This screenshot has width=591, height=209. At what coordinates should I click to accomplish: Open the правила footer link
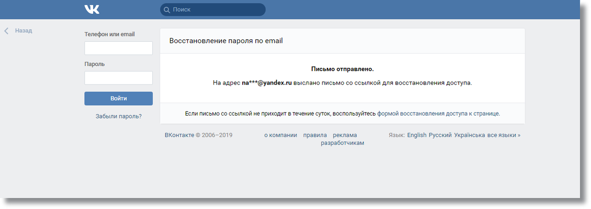click(x=315, y=135)
